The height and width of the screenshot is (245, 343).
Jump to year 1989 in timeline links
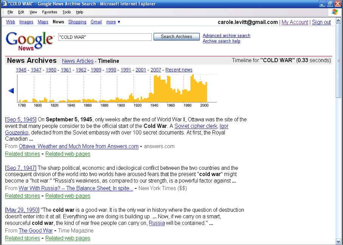coord(96,70)
